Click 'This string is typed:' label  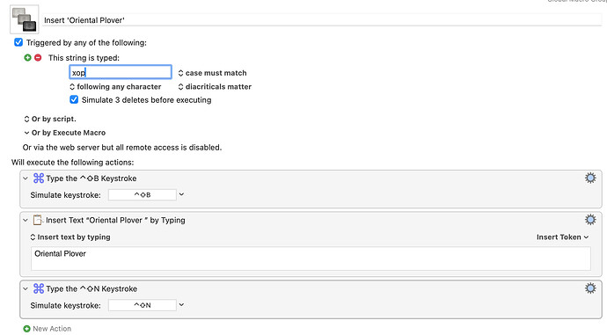point(84,58)
